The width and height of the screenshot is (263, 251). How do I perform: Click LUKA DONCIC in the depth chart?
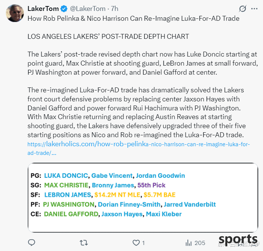coord(66,176)
